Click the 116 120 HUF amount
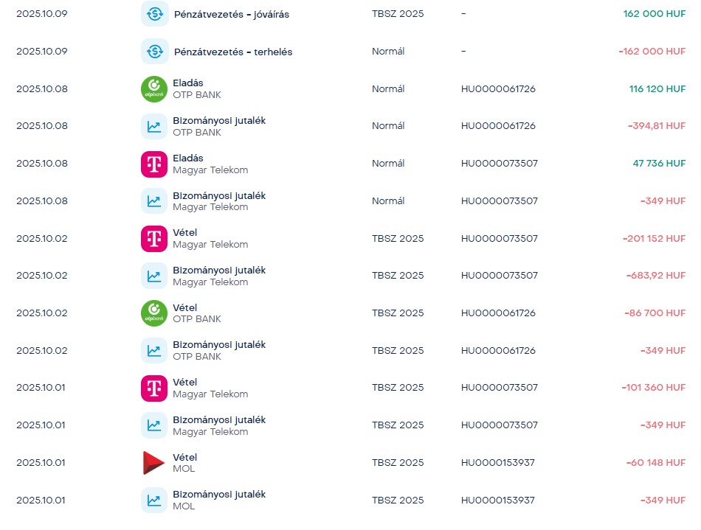This screenshot has width=701, height=530. point(657,89)
